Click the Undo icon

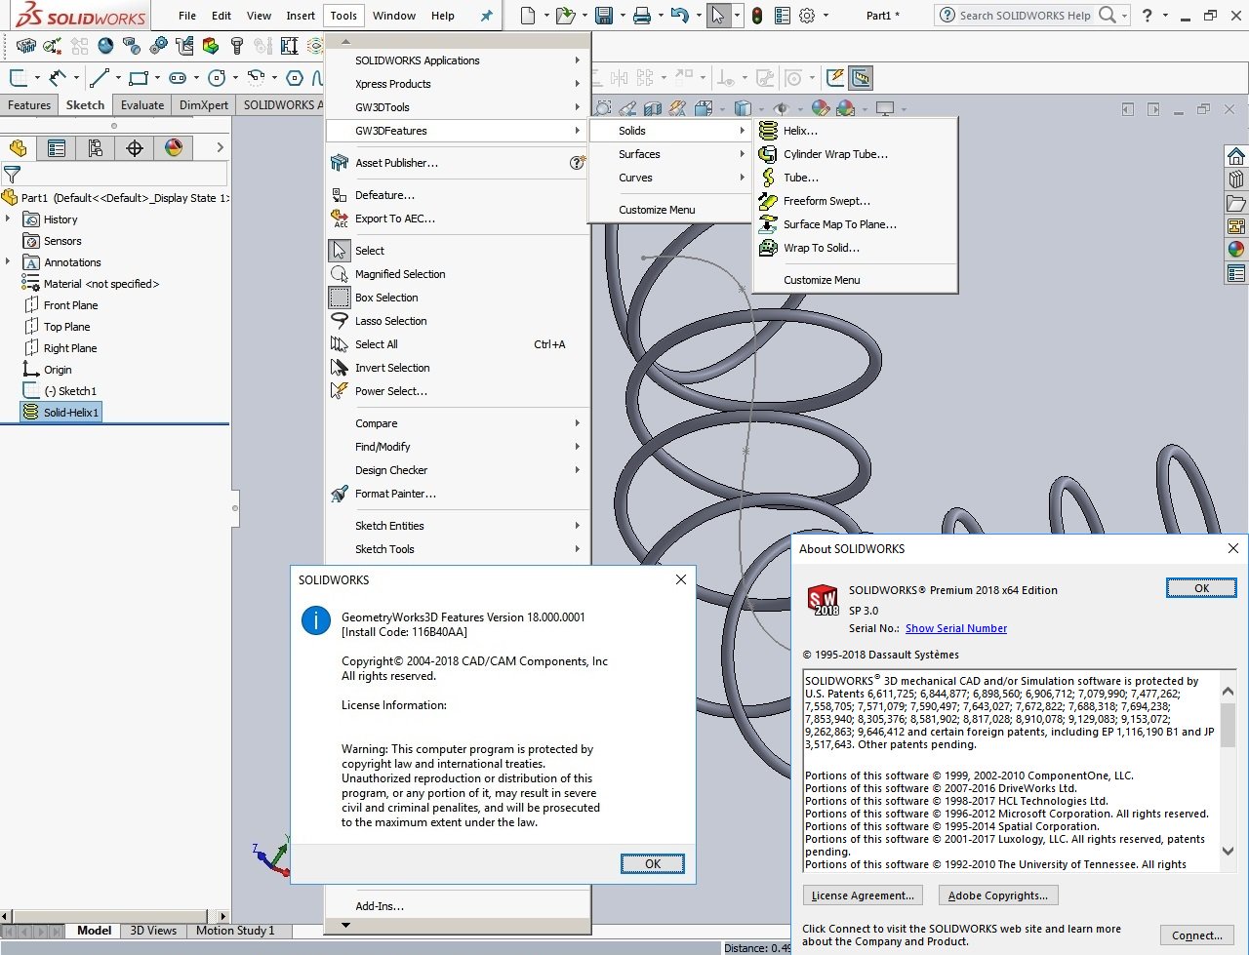coord(680,16)
